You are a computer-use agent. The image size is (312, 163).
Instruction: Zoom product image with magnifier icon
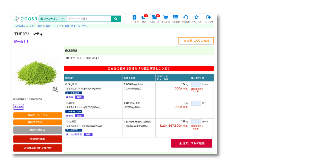55,89
